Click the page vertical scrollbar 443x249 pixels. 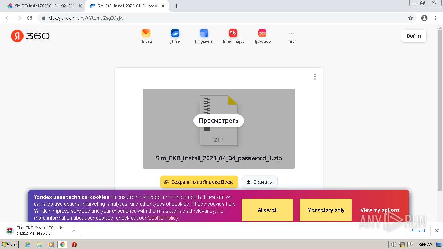[x=440, y=110]
